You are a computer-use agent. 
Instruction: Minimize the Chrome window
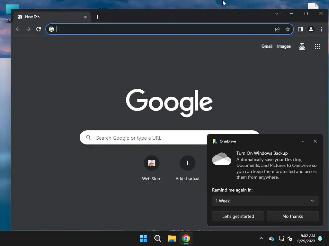point(291,13)
